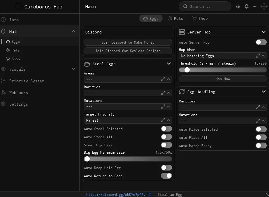The width and height of the screenshot is (269, 197).
Task: Expand the Steal Eggs Mutations full view icon
Action: tap(163, 107)
